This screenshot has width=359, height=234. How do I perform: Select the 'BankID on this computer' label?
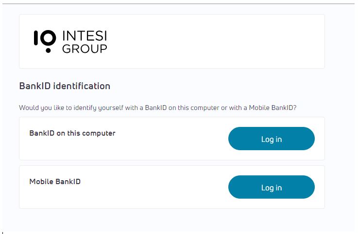pos(72,133)
